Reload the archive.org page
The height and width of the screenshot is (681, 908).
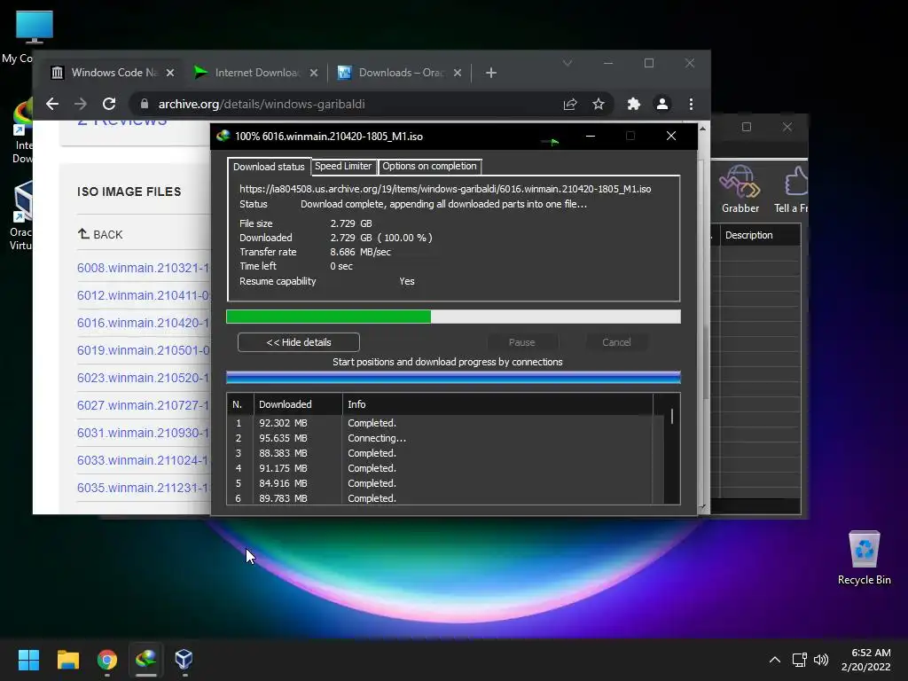pyautogui.click(x=109, y=104)
